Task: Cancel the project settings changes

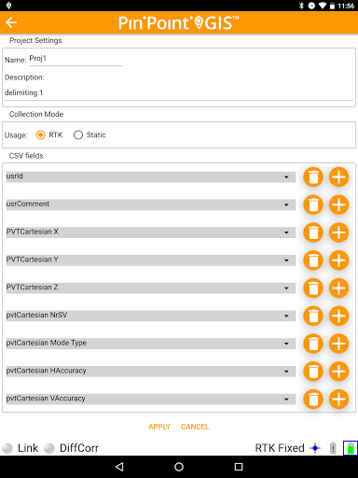Action: [x=195, y=427]
